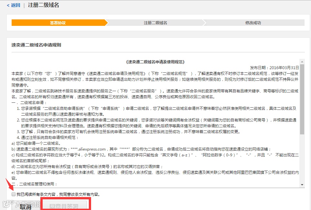This screenshot has width=311, height=210.
Task: Click the 修改成功 step in the progress bar
Action: click(x=253, y=23)
